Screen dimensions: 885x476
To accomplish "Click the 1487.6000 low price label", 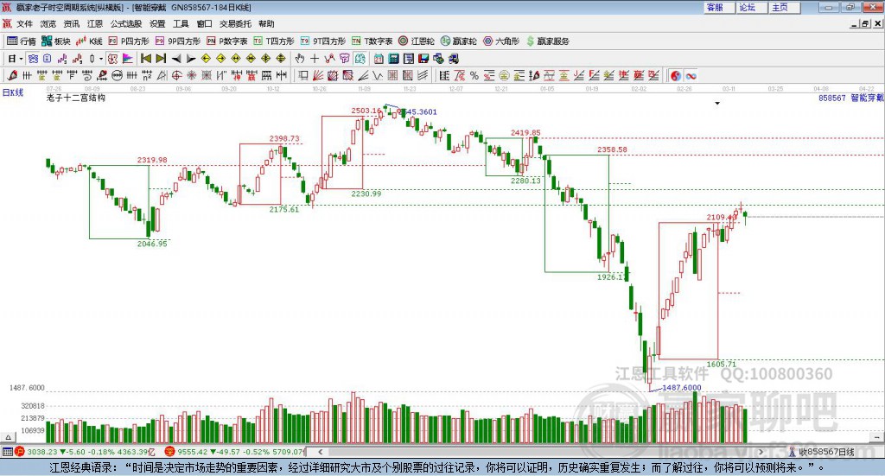I will click(x=681, y=388).
